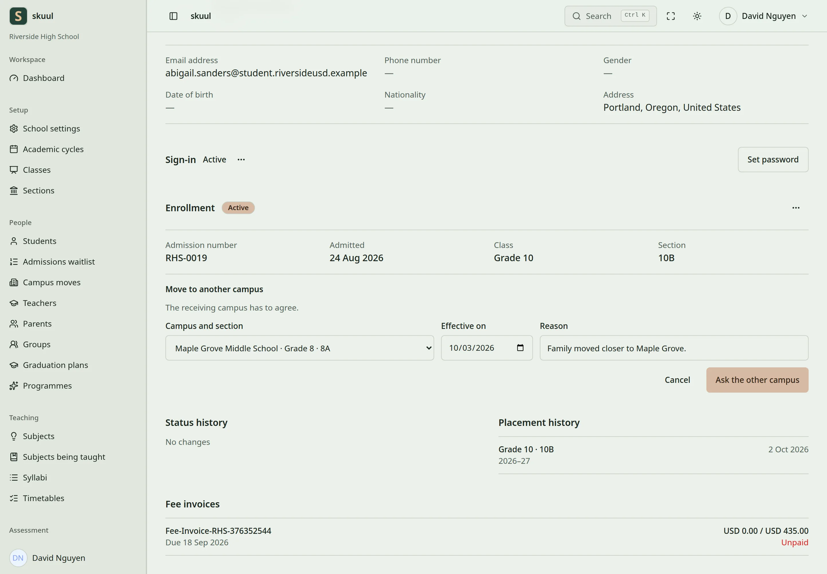Enter fullscreen mode icon
This screenshot has width=827, height=574.
(x=671, y=16)
